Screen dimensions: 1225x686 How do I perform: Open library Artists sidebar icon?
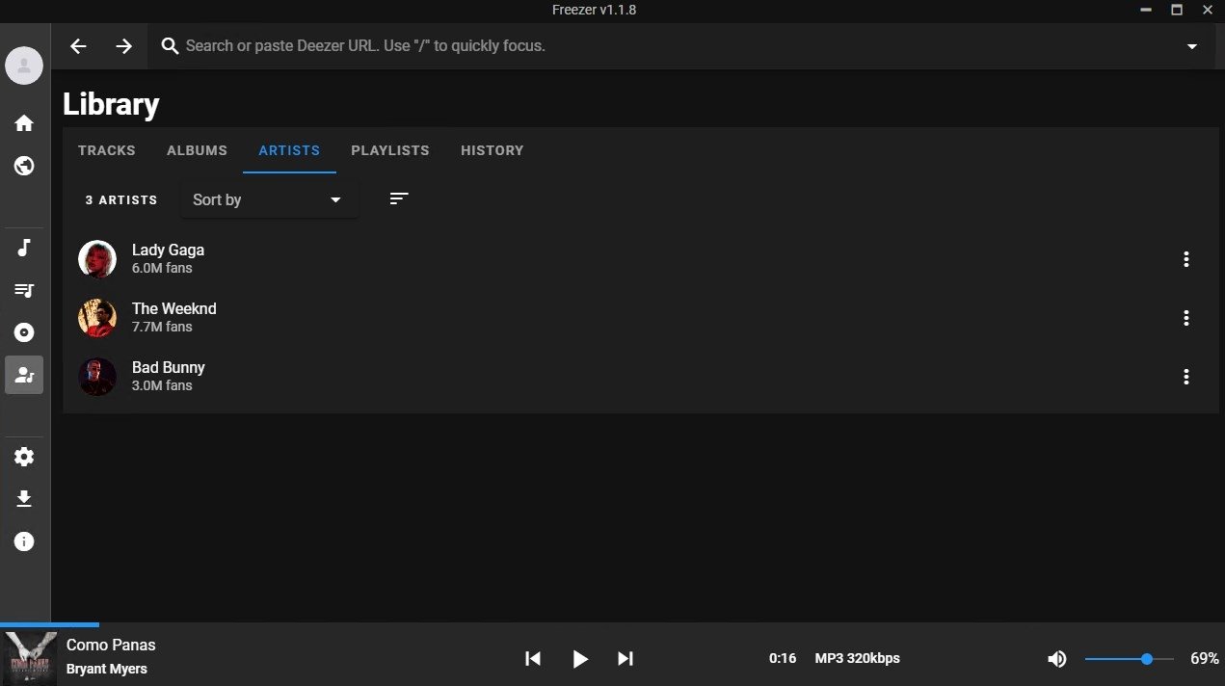tap(24, 375)
